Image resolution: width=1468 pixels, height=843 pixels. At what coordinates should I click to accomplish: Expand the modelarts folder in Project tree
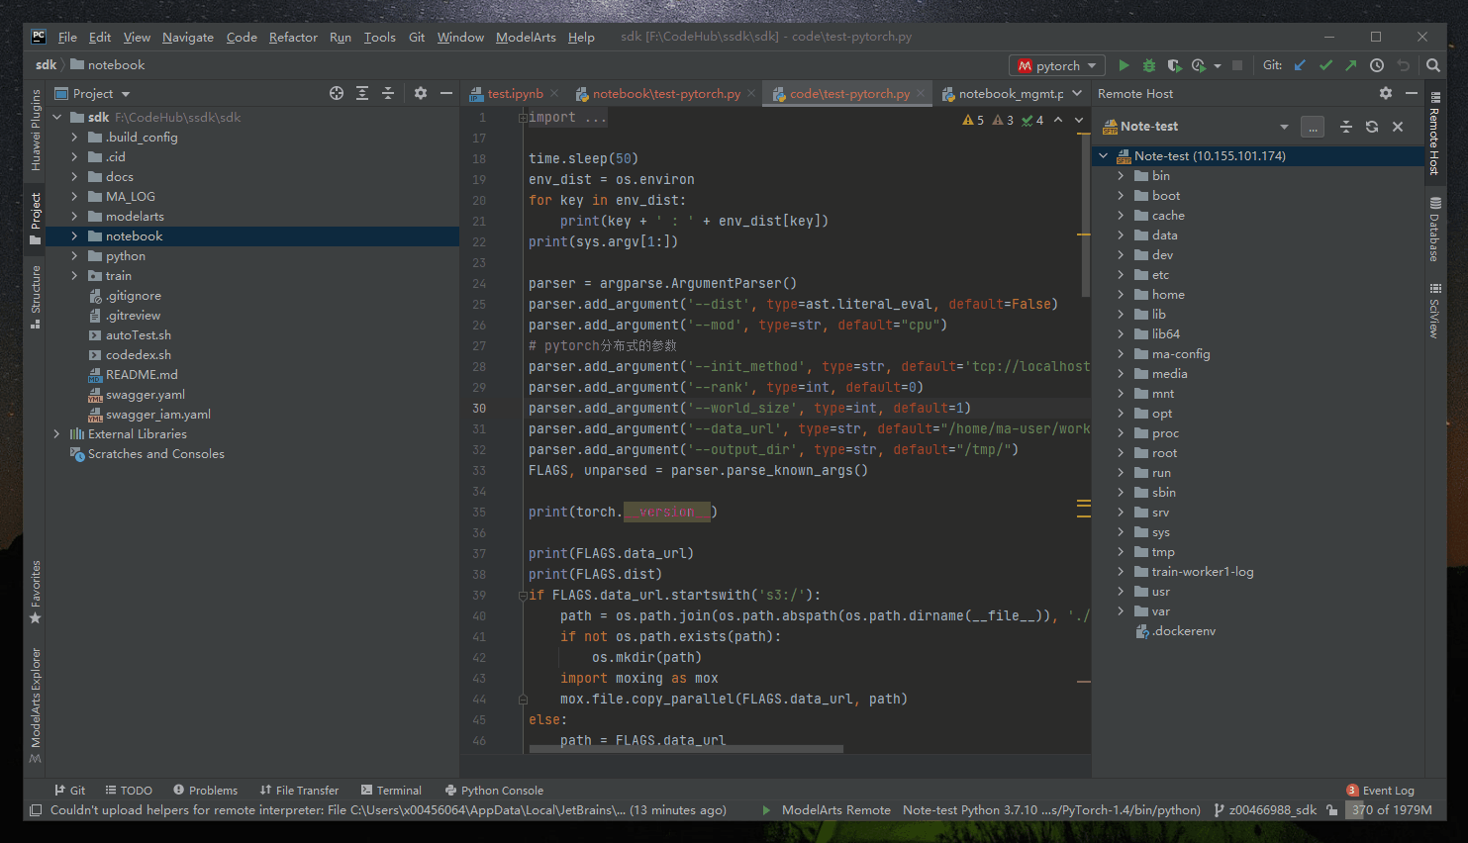click(x=74, y=217)
